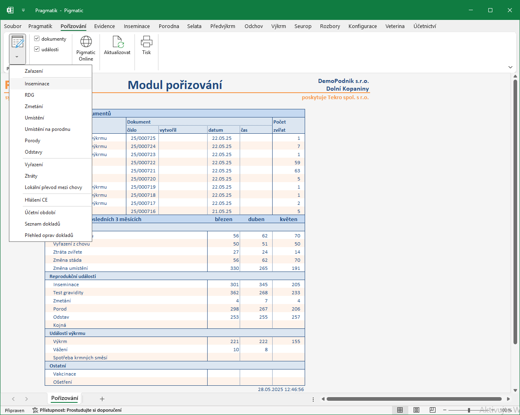Click the Pigmatic Online globe icon

click(86, 41)
